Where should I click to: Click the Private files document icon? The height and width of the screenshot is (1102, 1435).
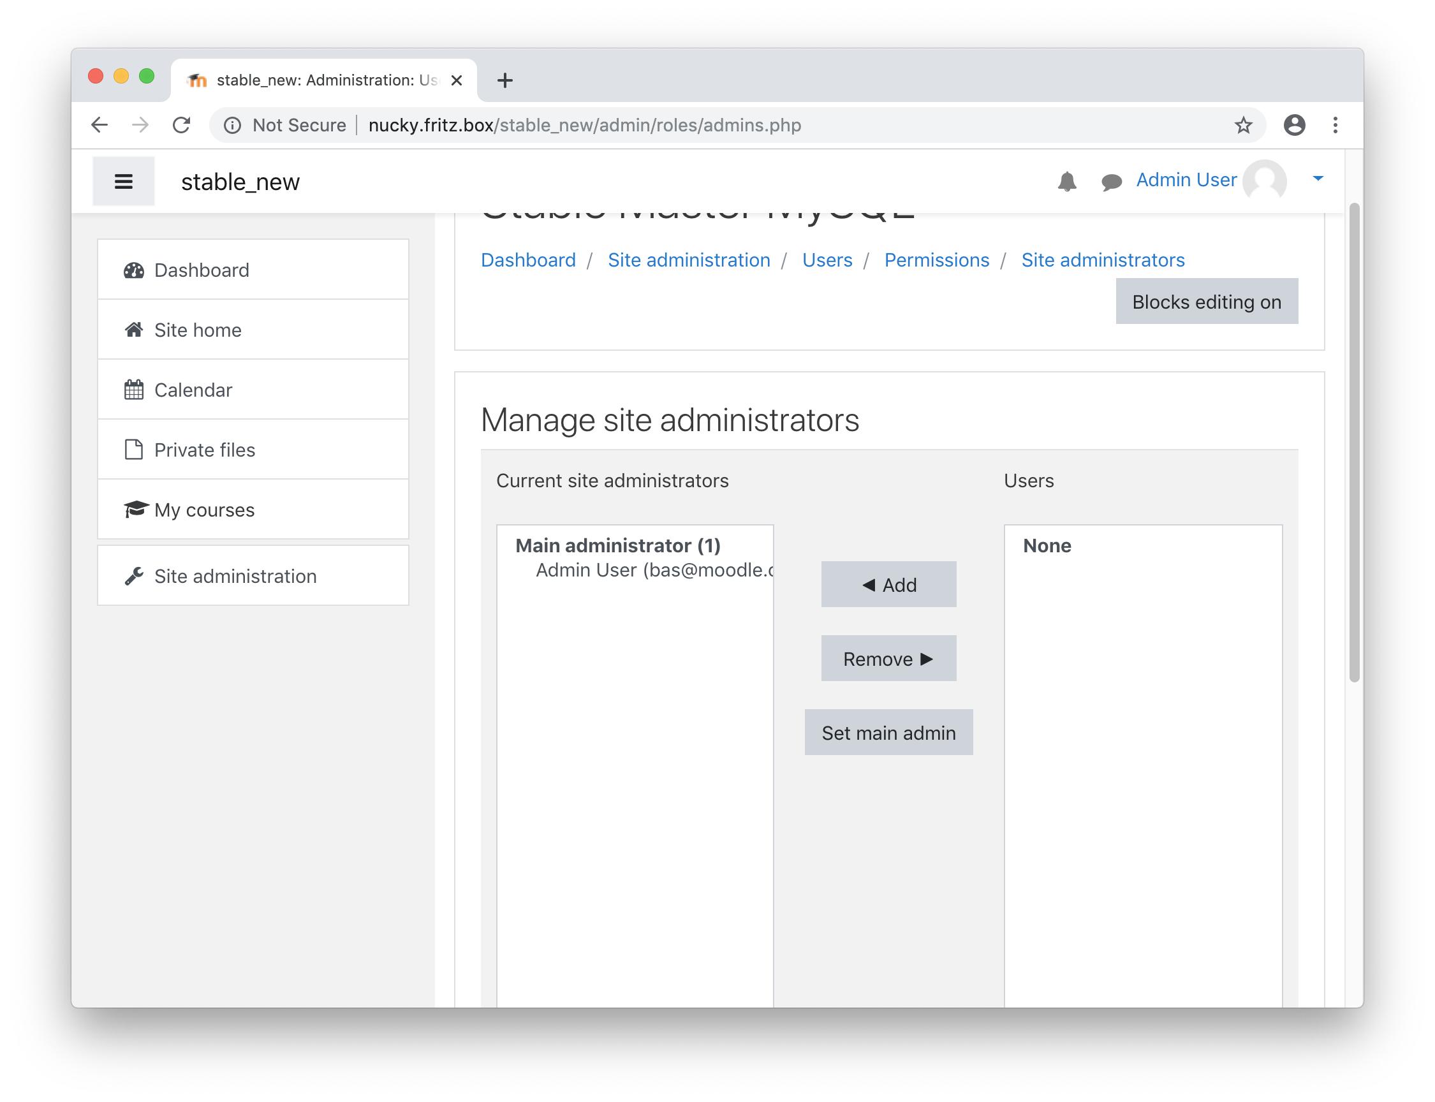coord(134,450)
